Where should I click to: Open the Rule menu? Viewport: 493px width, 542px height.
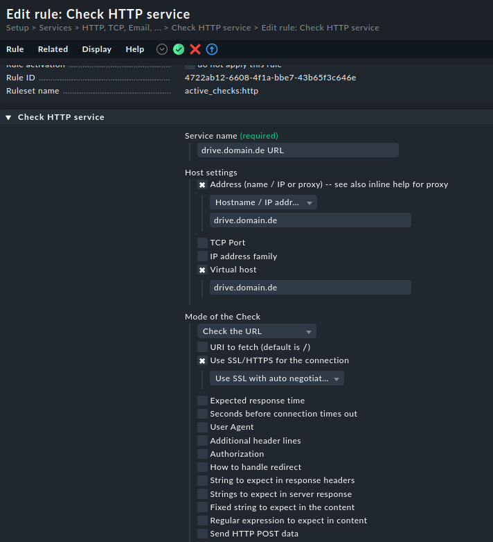click(x=15, y=49)
